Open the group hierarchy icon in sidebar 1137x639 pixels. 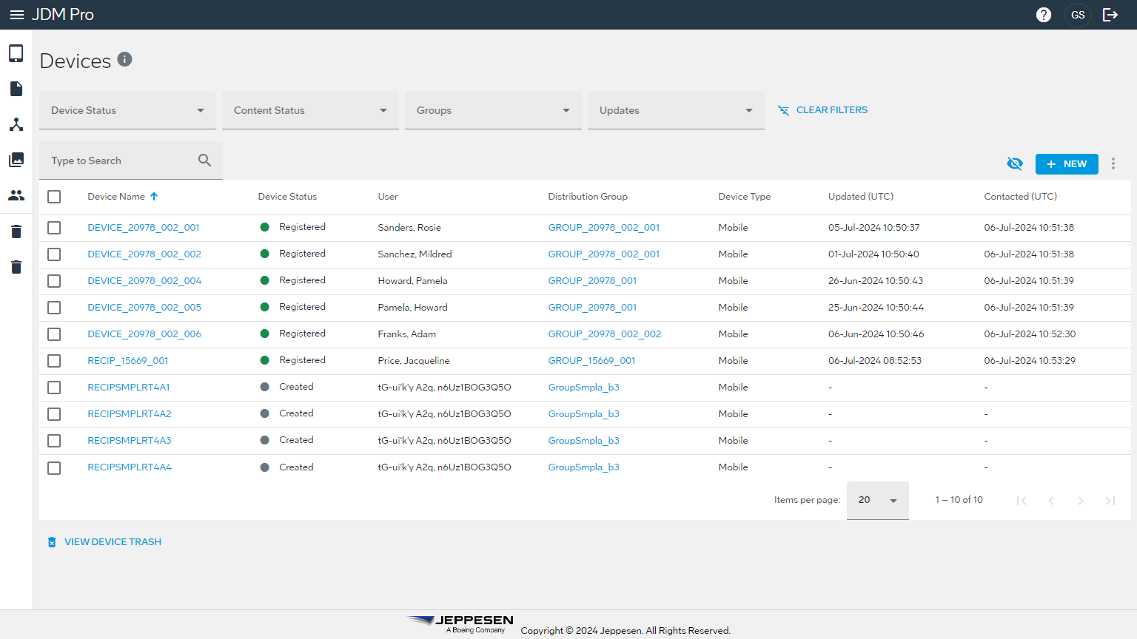coord(16,124)
